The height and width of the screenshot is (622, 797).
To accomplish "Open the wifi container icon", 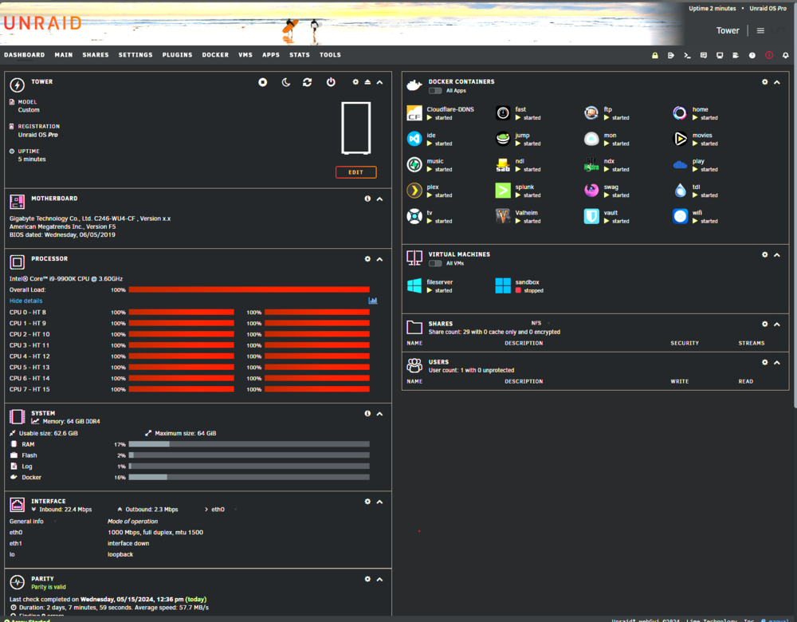I will [x=680, y=216].
